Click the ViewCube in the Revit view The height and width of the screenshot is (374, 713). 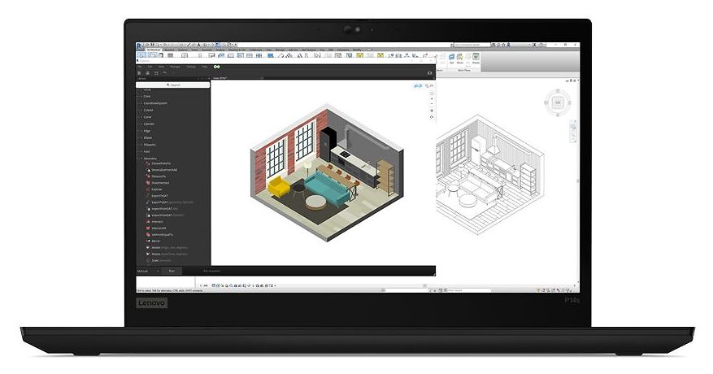(557, 102)
